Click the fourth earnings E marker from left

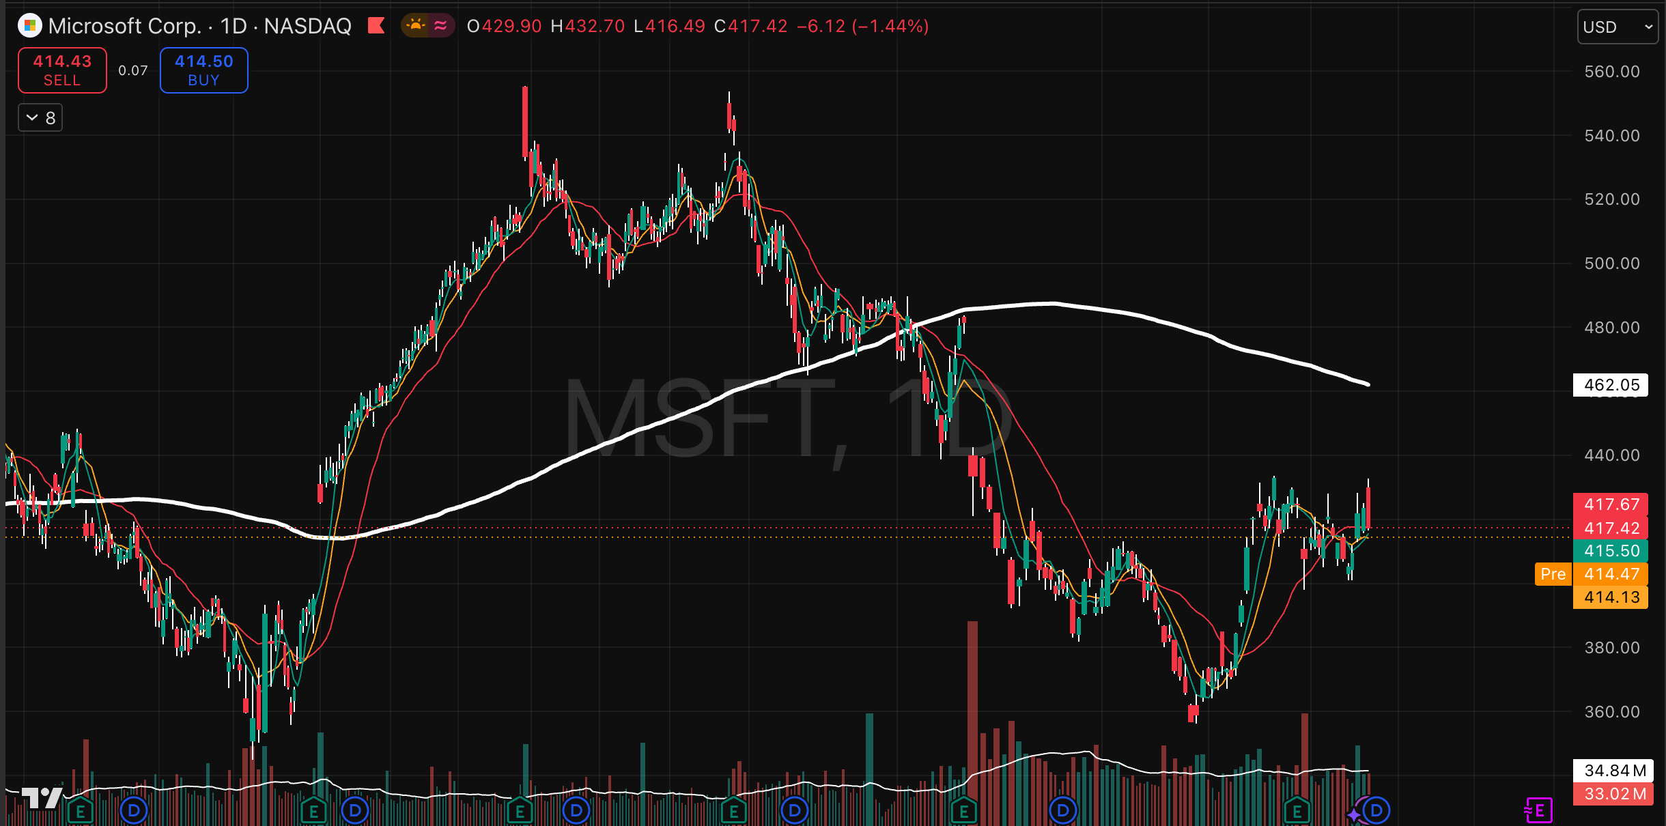(x=734, y=811)
